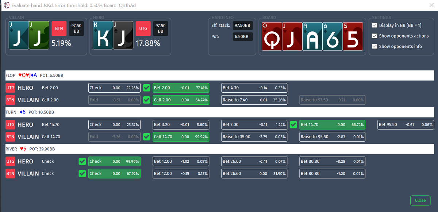Toggle the checkmark beside hero's Bet 2.00 flop action
The image size is (438, 212).
tap(146, 88)
